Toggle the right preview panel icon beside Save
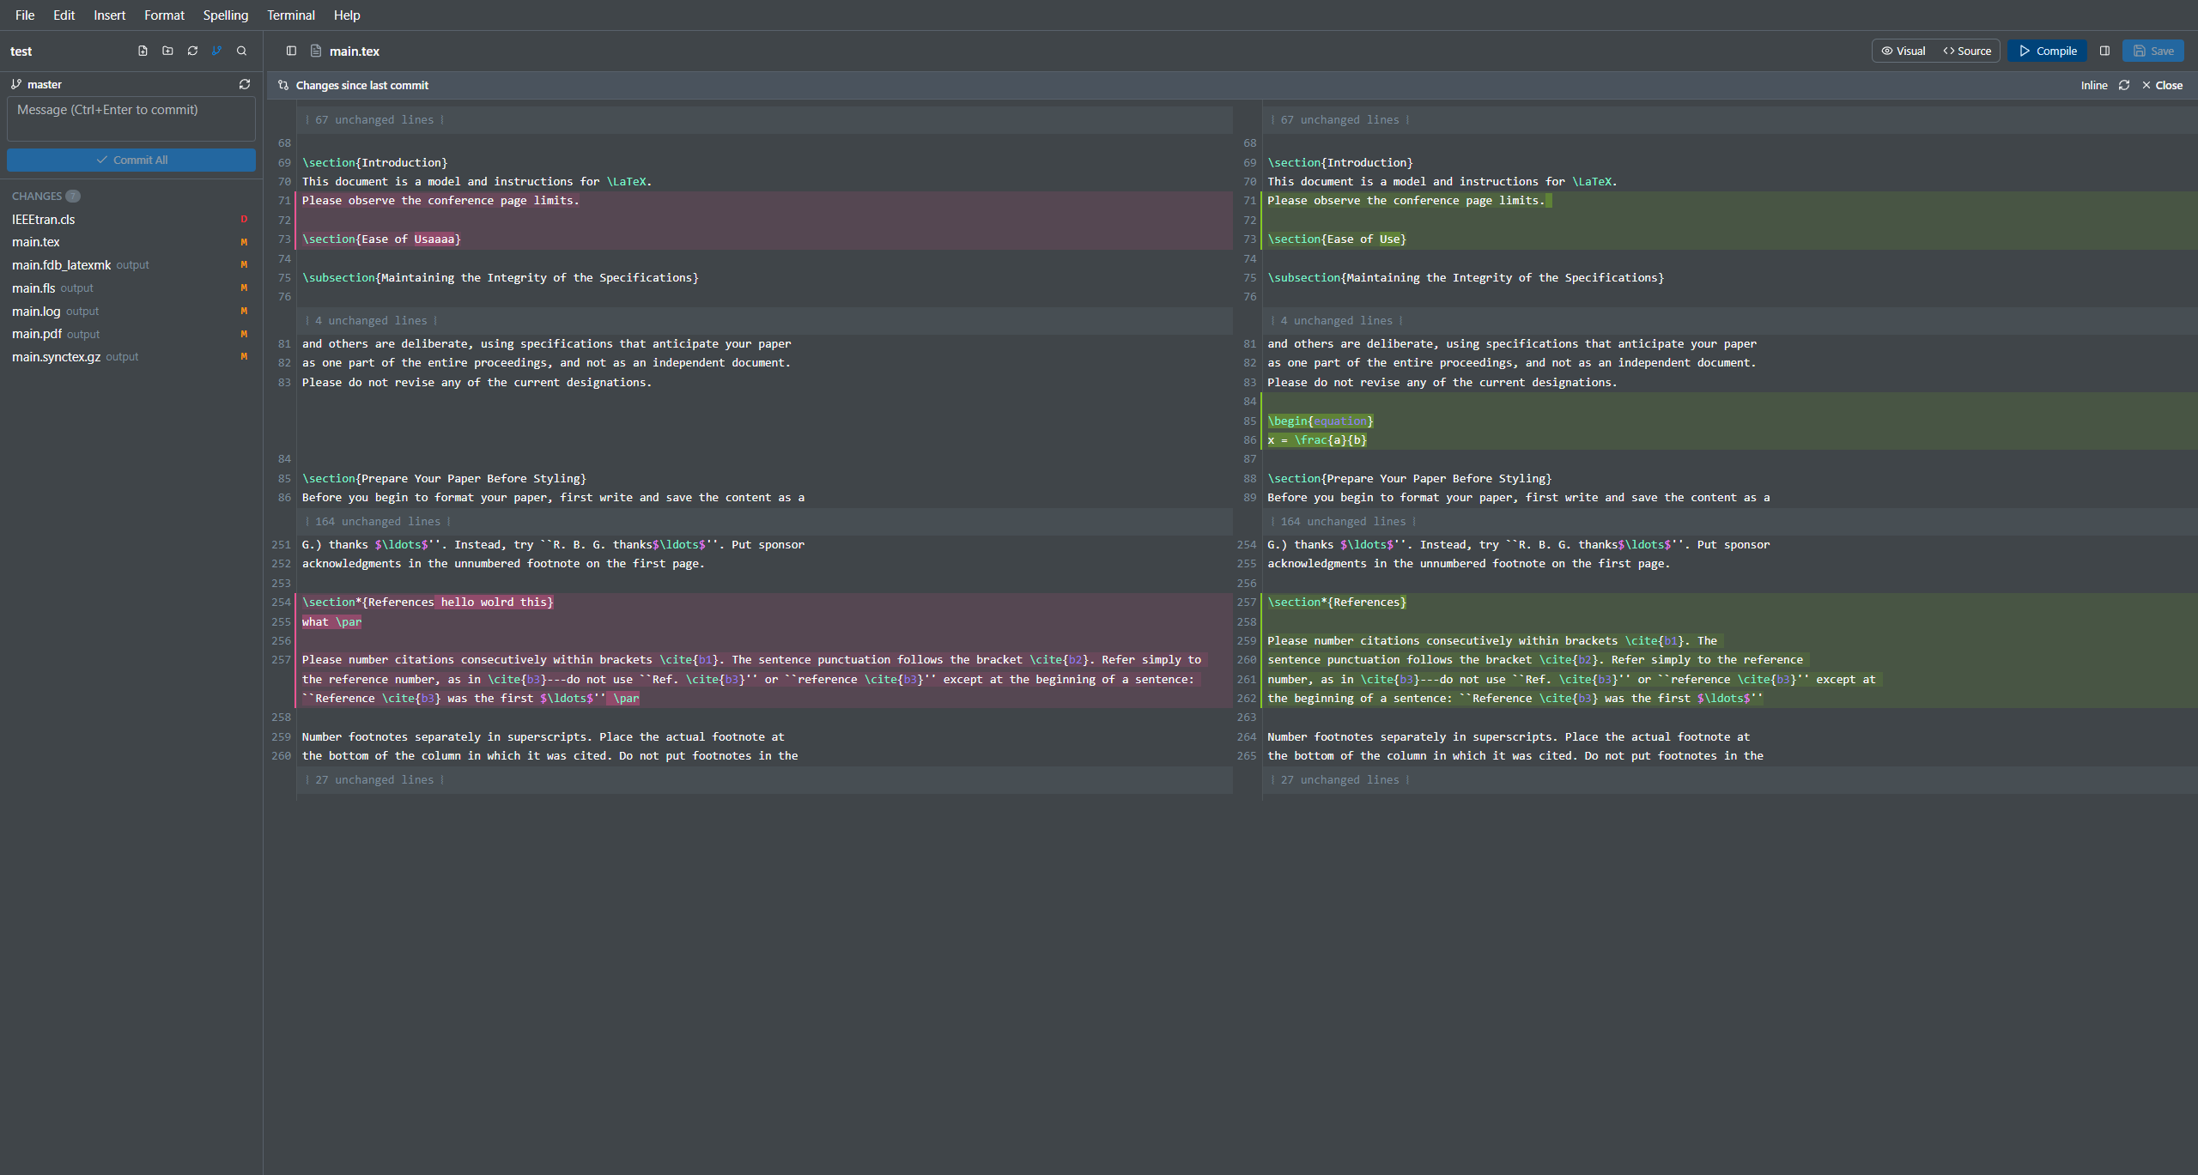2198x1175 pixels. 2104,51
